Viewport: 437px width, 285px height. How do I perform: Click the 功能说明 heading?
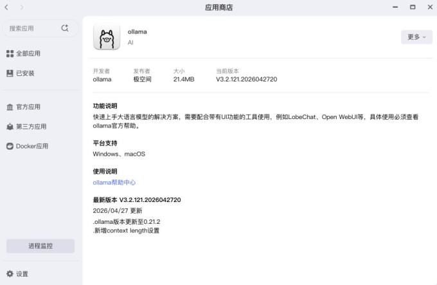tap(105, 106)
